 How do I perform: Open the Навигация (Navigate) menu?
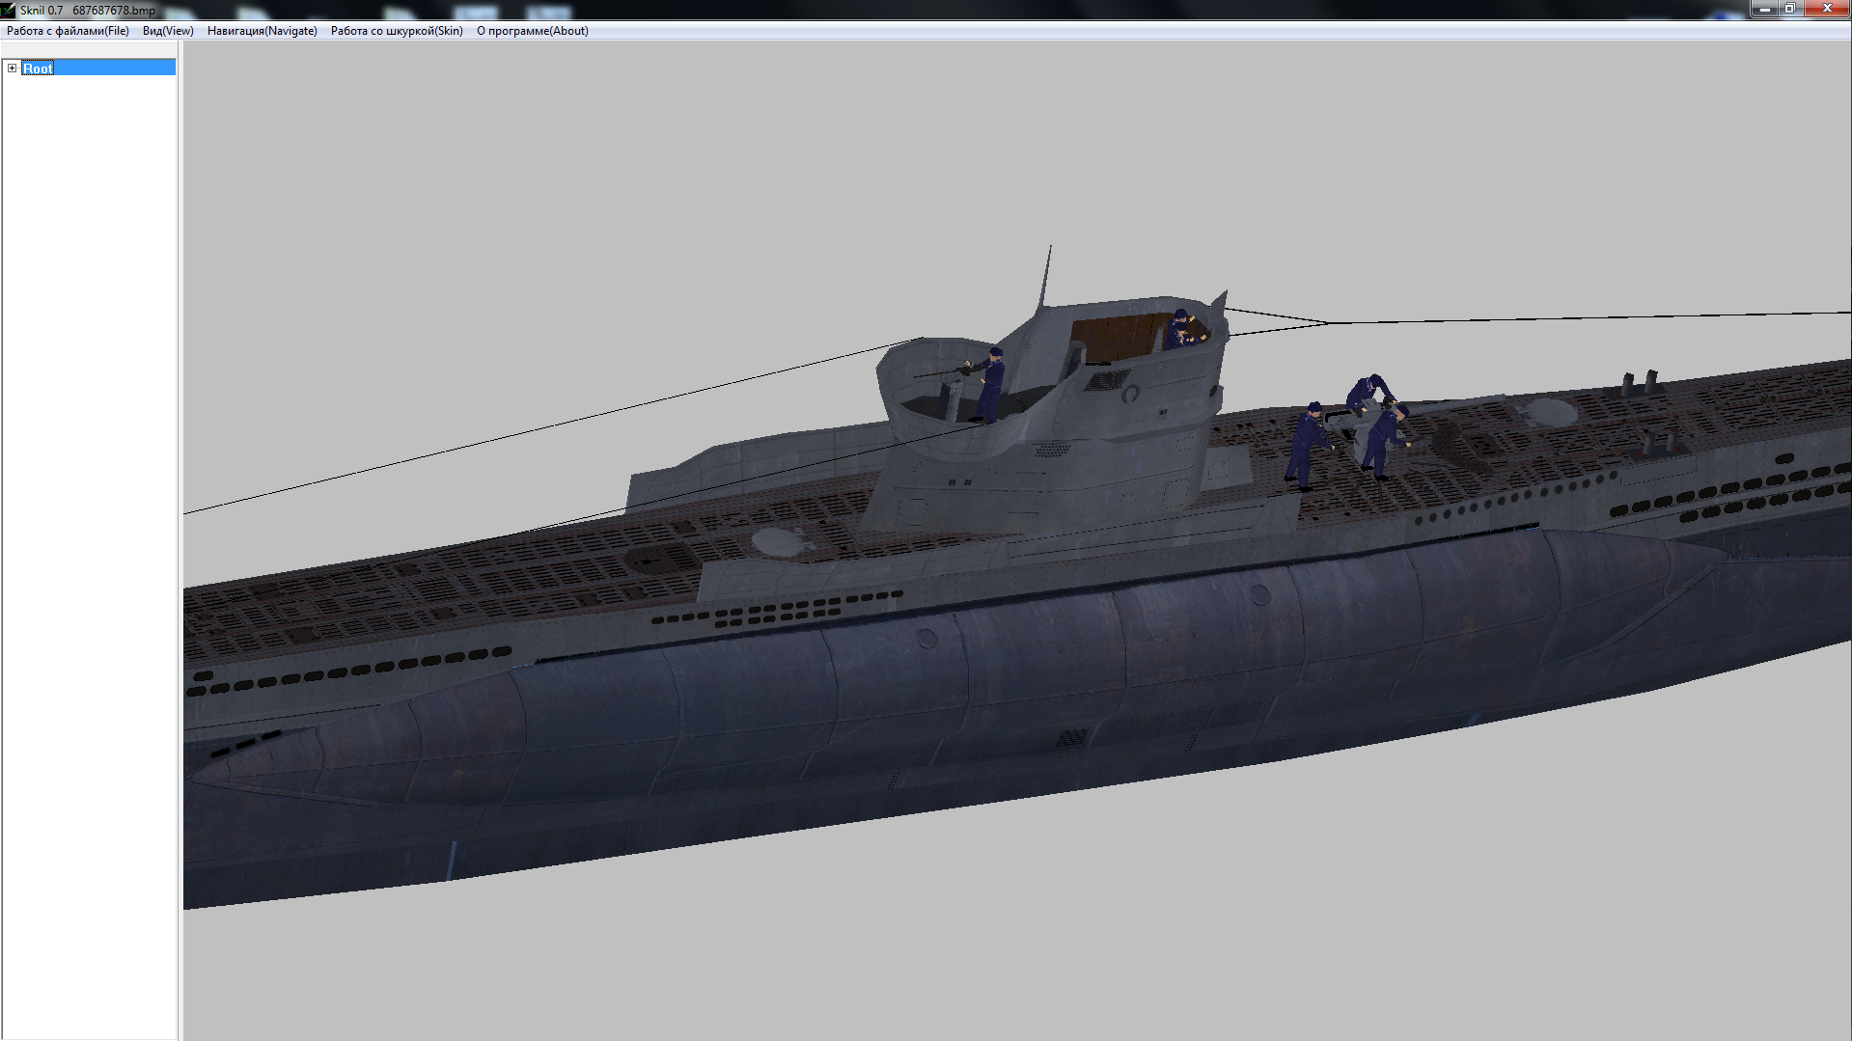click(262, 31)
